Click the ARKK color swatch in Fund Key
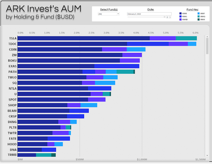The image size is (212, 164). click(180, 13)
